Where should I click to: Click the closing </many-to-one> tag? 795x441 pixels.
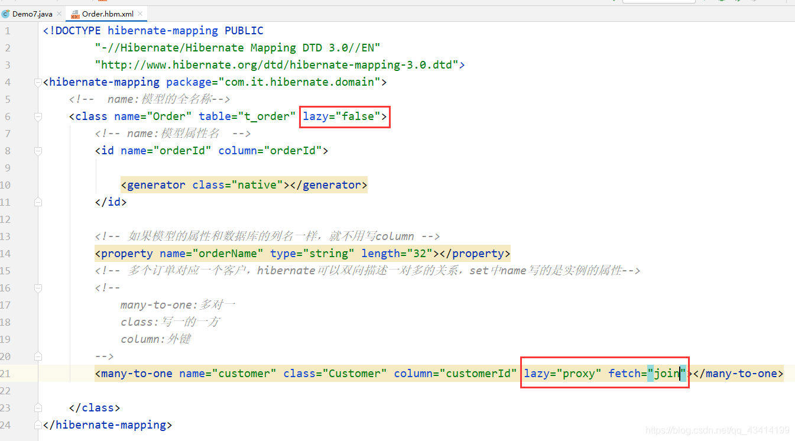point(738,374)
